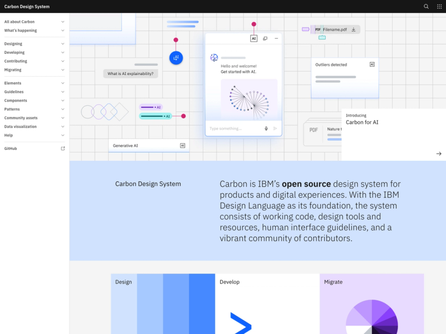
Task: Open the search icon in header
Action: [426, 7]
